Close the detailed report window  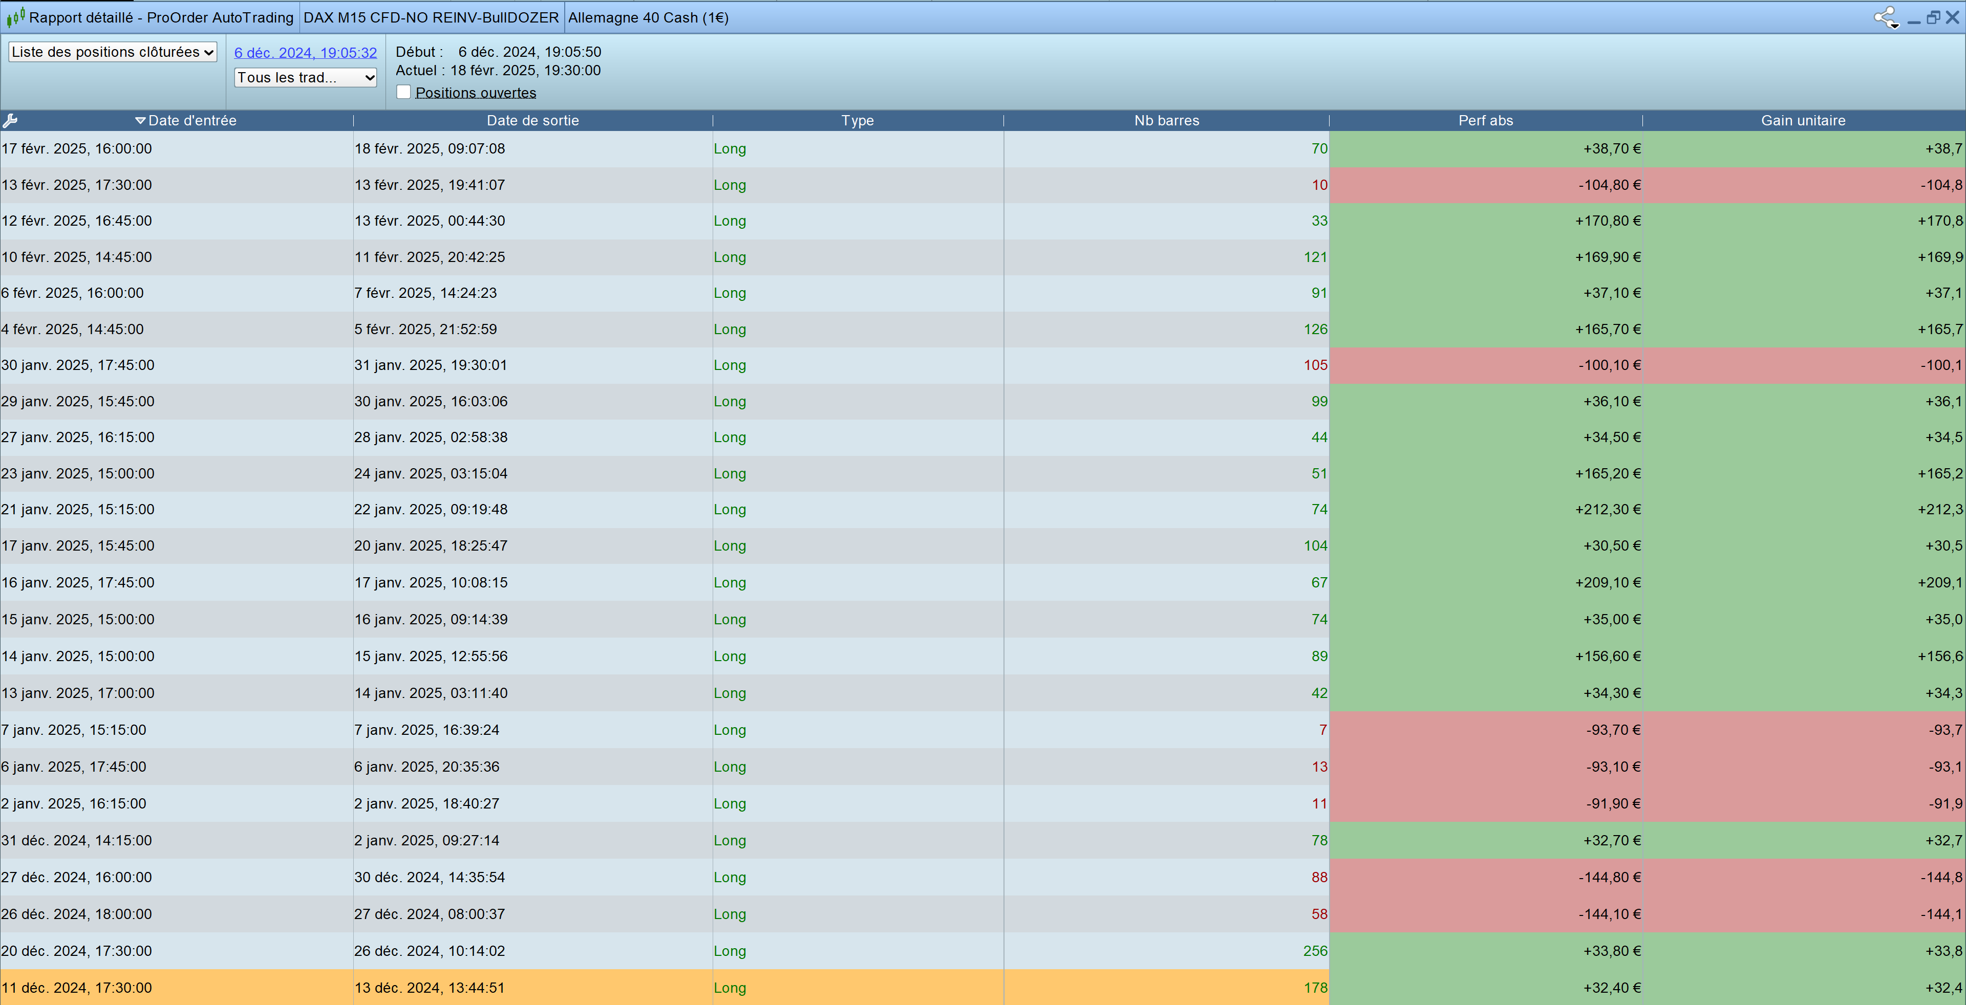(x=1952, y=17)
